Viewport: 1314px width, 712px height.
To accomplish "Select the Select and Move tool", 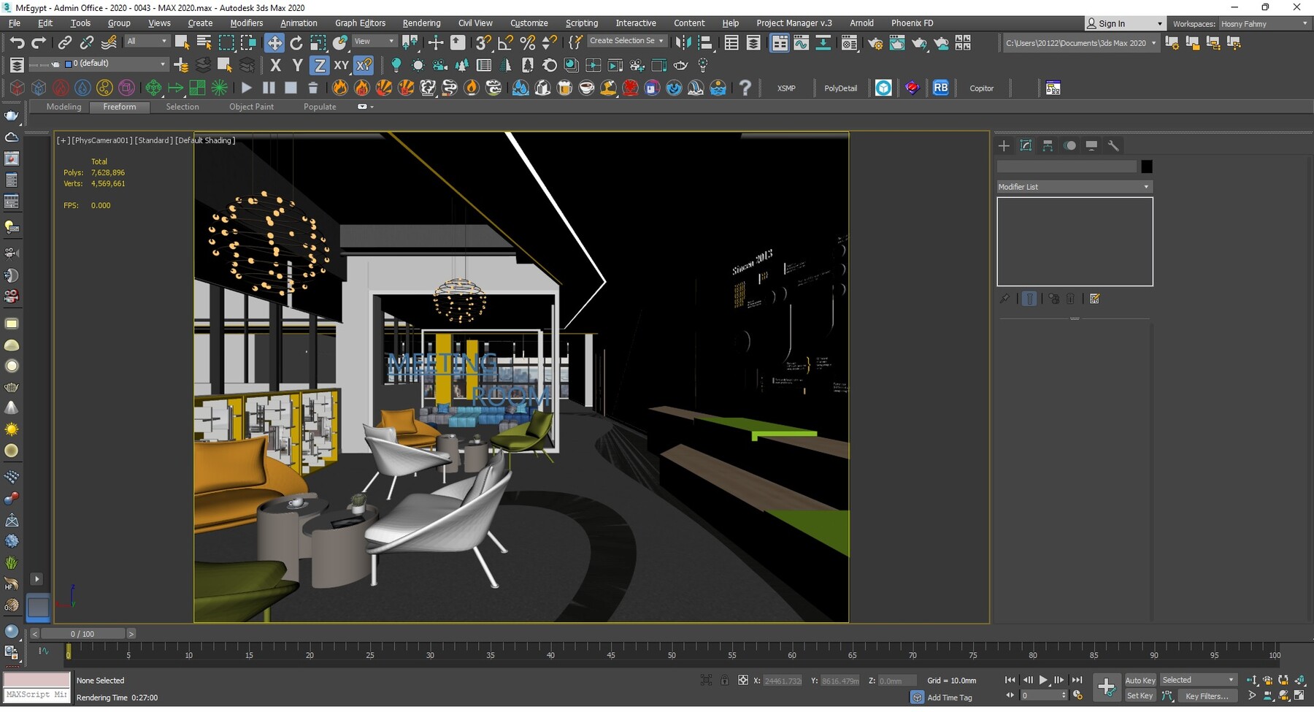I will click(x=275, y=42).
